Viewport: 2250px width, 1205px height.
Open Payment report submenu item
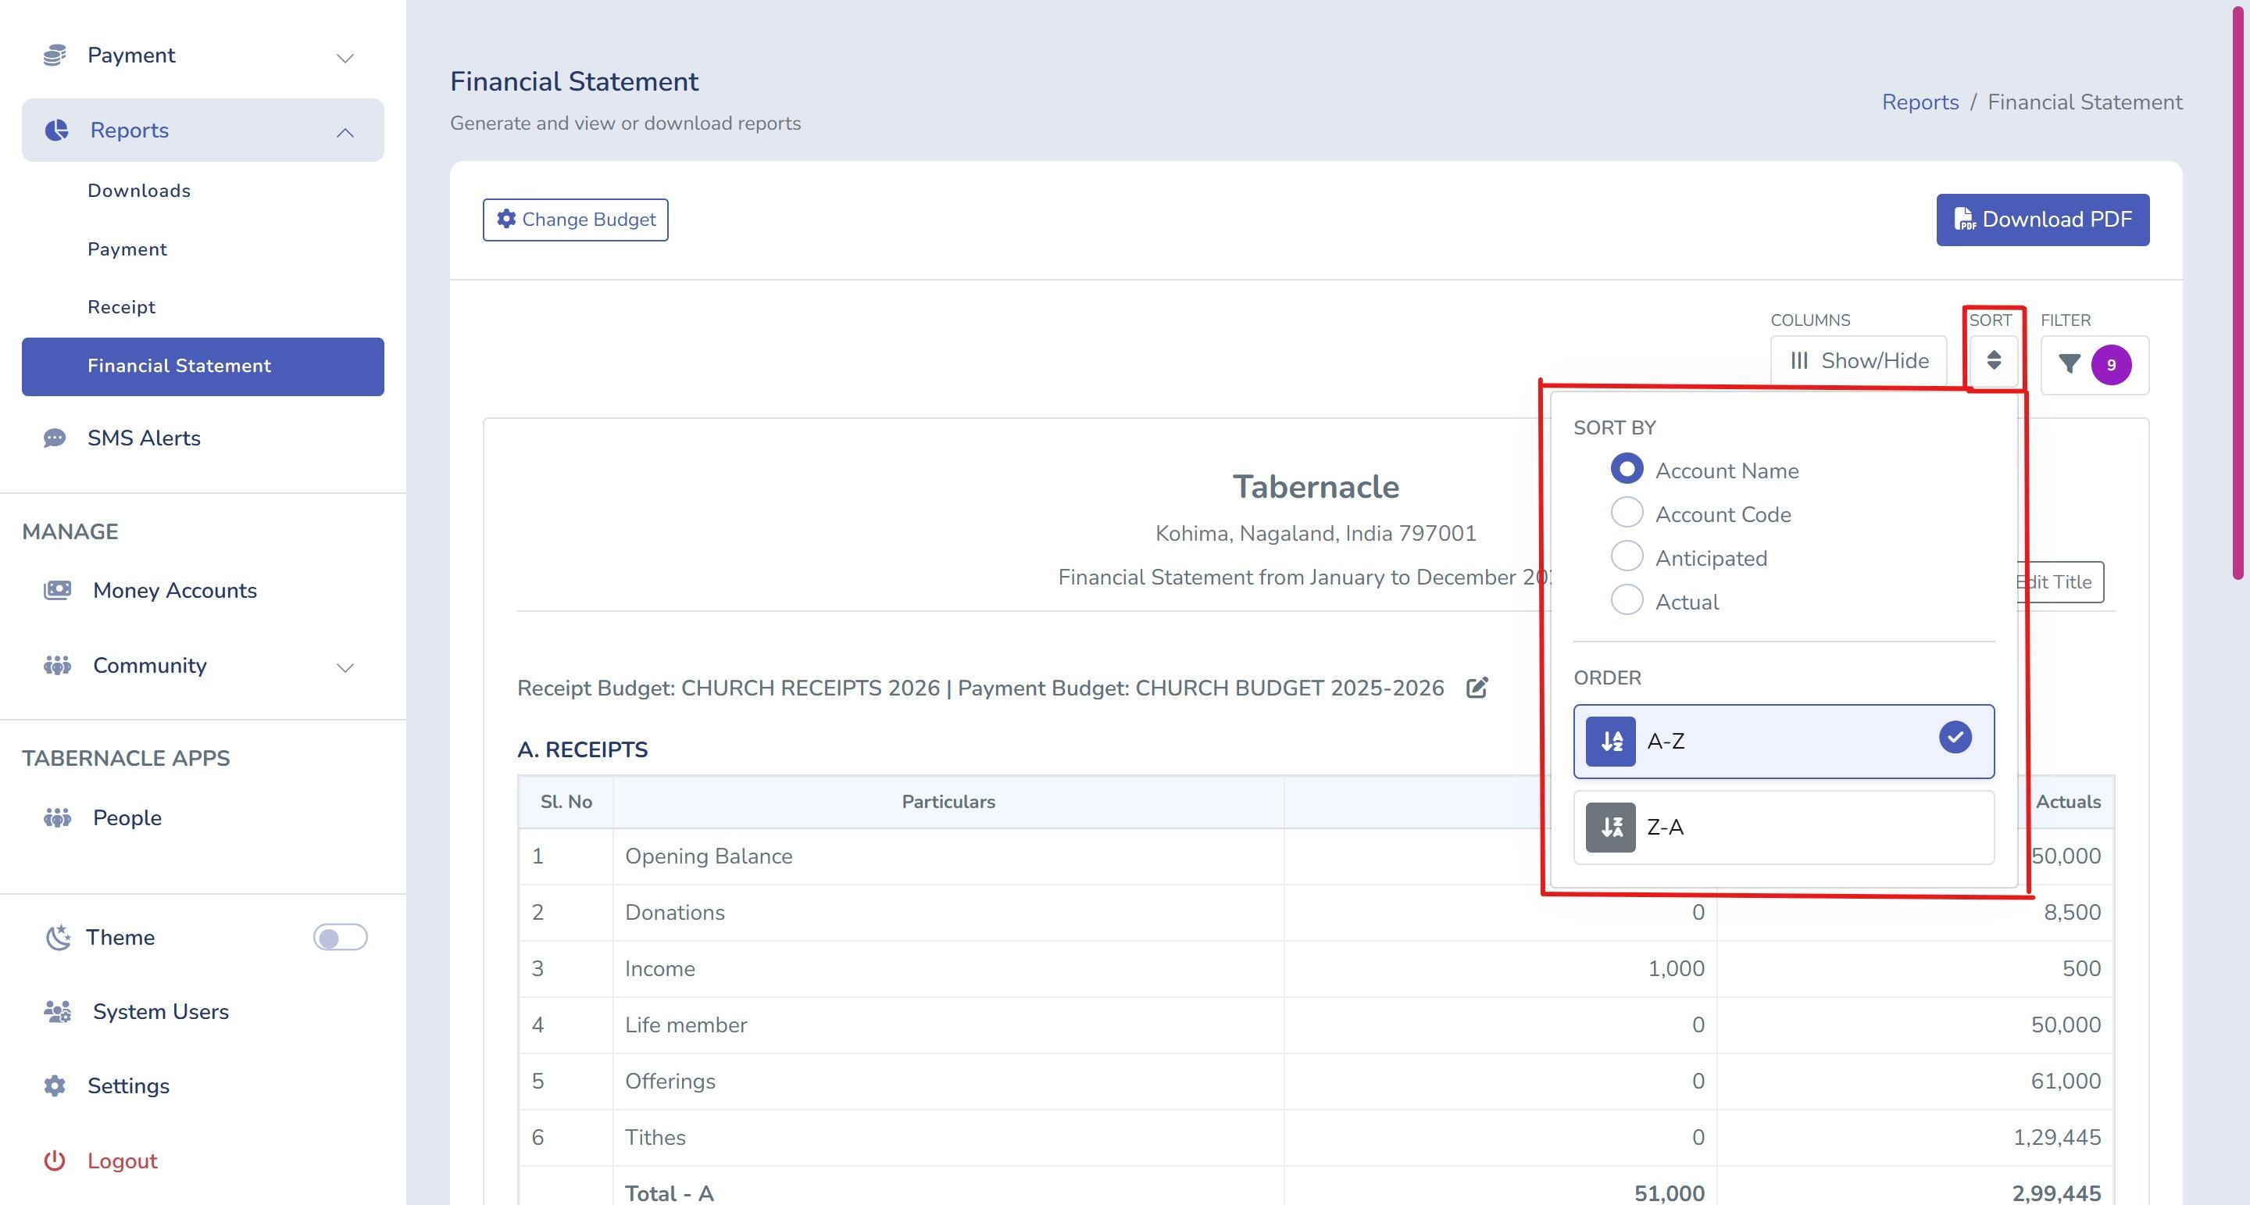(127, 249)
